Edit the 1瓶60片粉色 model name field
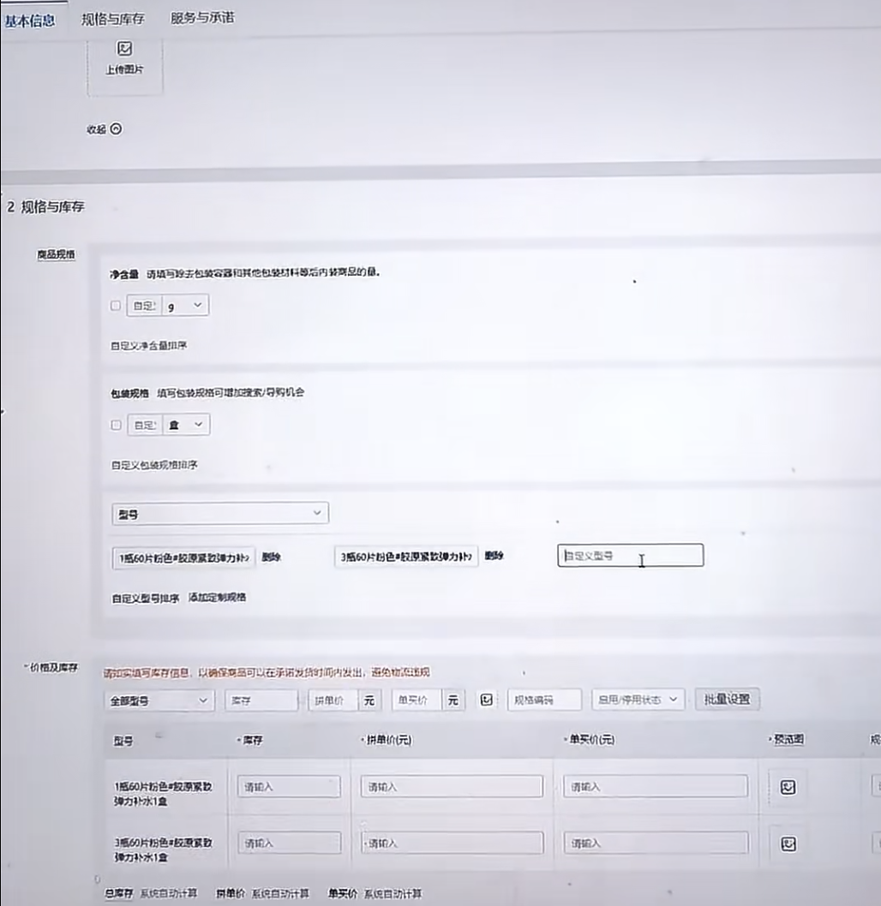Screen dimensions: 881x906 pyautogui.click(x=184, y=558)
